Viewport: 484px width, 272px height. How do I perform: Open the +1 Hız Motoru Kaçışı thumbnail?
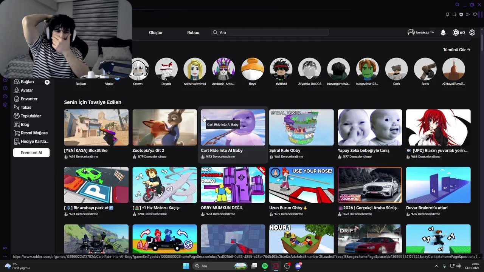pos(164,185)
